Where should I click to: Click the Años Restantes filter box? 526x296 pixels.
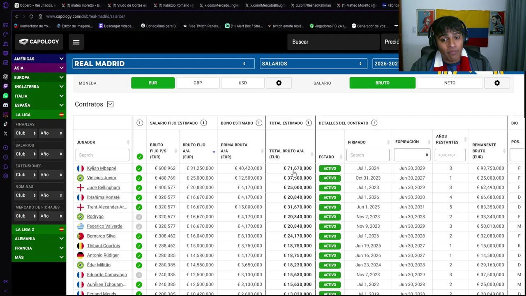450,155
